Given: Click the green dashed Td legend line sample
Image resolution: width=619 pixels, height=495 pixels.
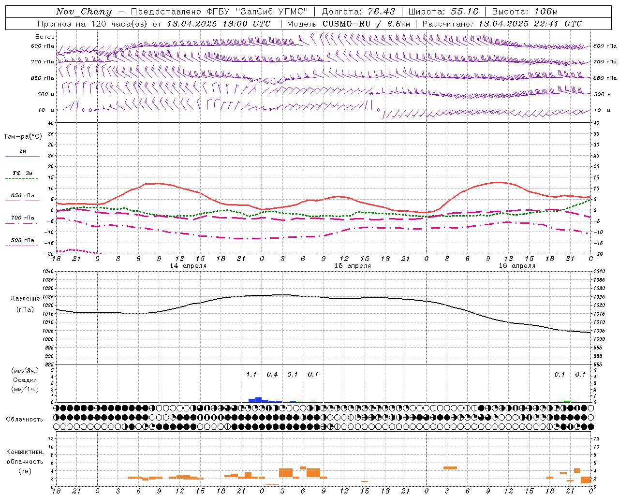Looking at the screenshot, I should (21, 179).
